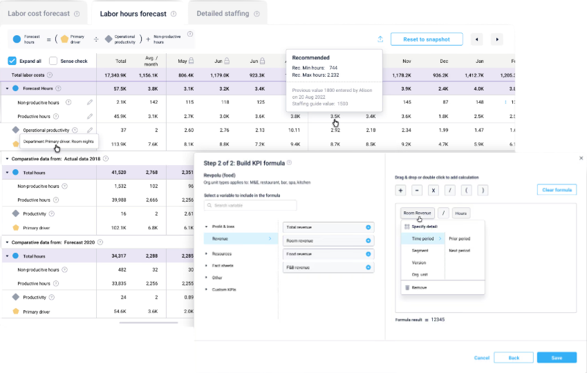The width and height of the screenshot is (587, 373).
Task: Click the lock icon next to May column
Action: point(192,61)
